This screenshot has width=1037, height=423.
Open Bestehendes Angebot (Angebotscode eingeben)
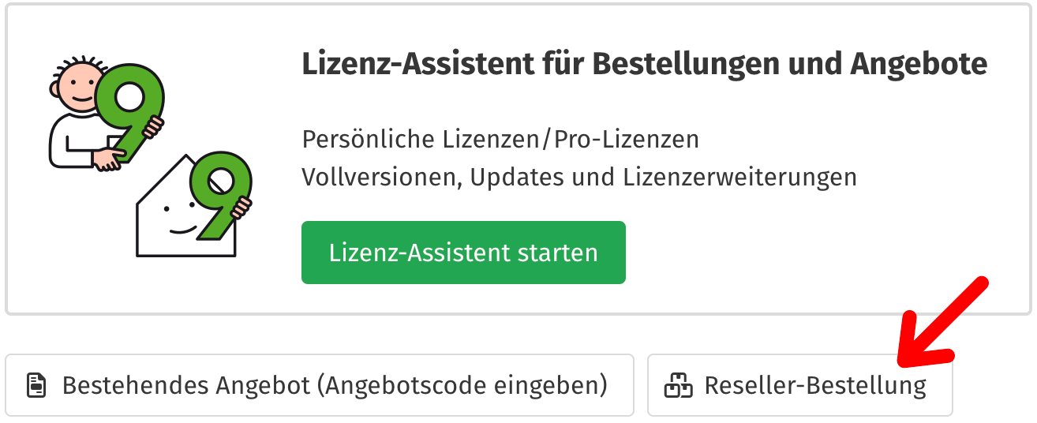coord(320,385)
